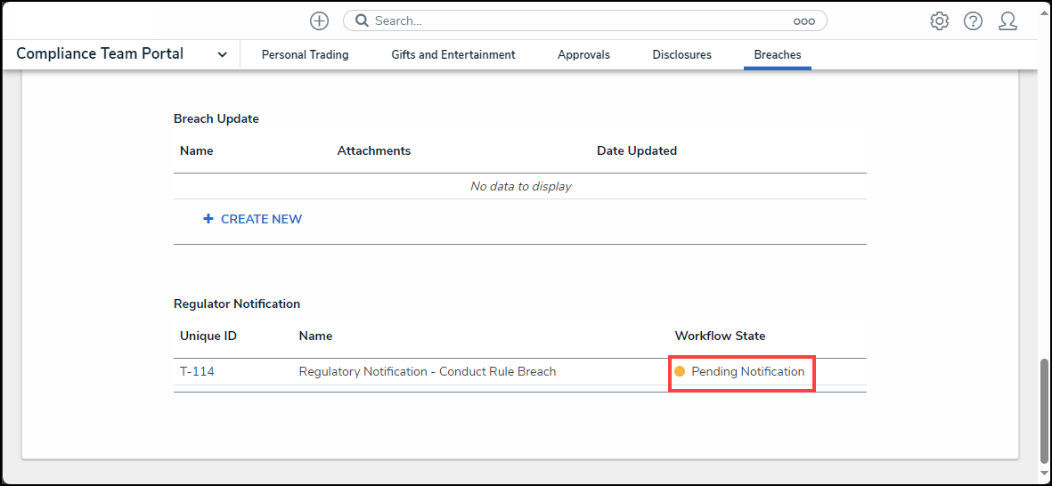Click the Date Updated column header
The height and width of the screenshot is (486, 1052).
click(x=637, y=150)
